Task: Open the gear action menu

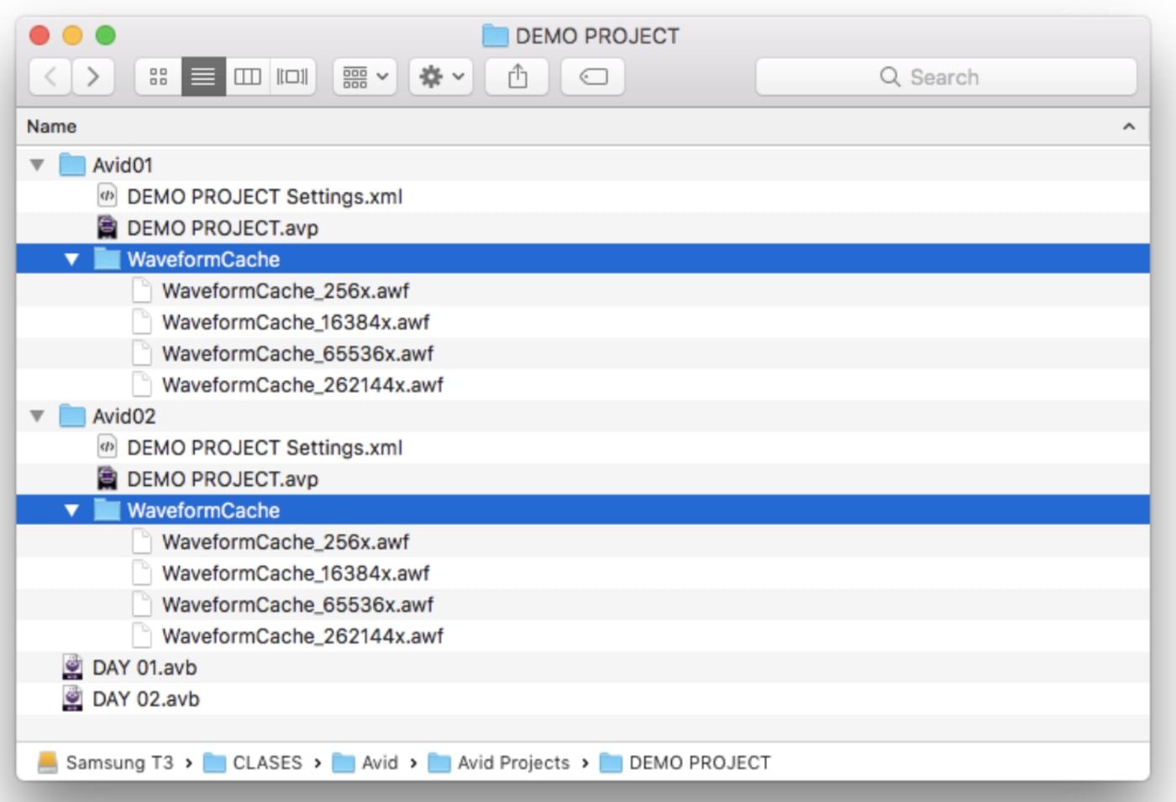Action: coord(441,77)
